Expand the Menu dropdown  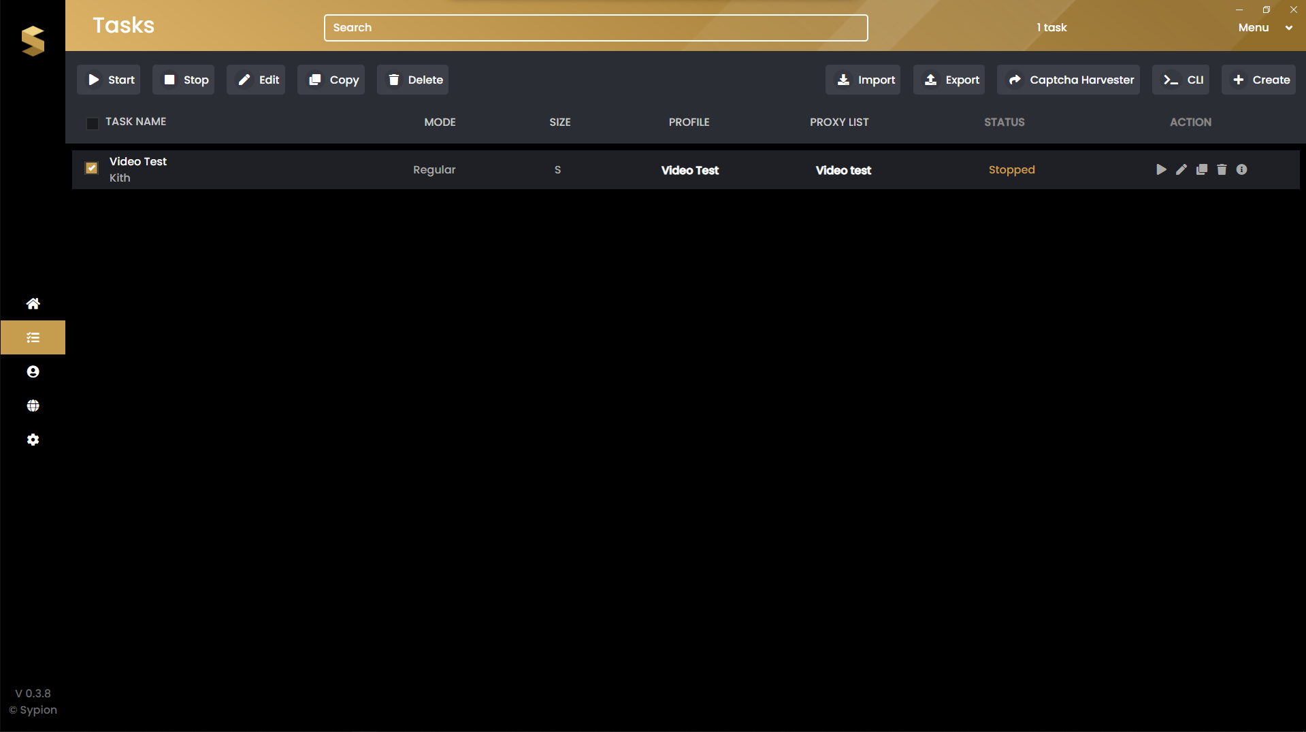1264,28
